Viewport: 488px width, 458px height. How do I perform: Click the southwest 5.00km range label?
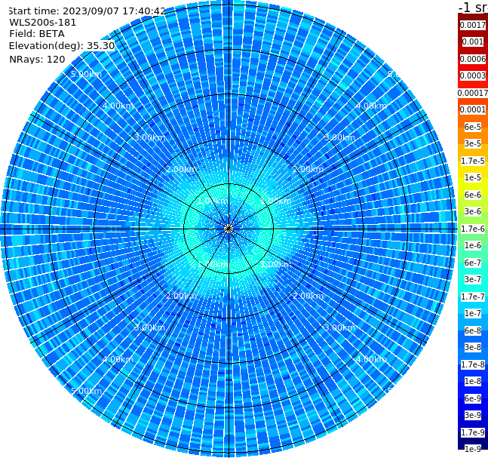pos(86,391)
